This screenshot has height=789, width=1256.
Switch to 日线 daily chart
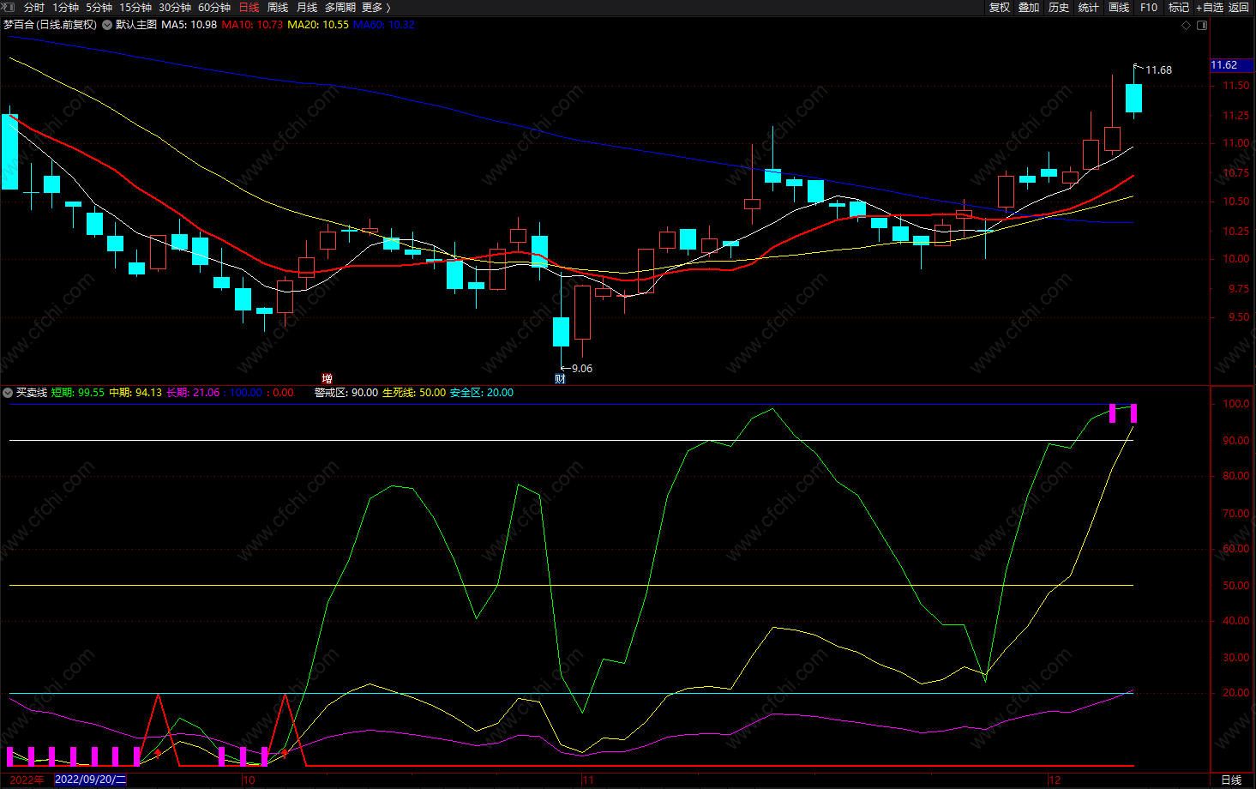click(x=249, y=7)
